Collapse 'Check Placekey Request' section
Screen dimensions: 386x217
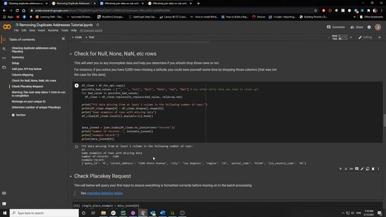(x=71, y=176)
